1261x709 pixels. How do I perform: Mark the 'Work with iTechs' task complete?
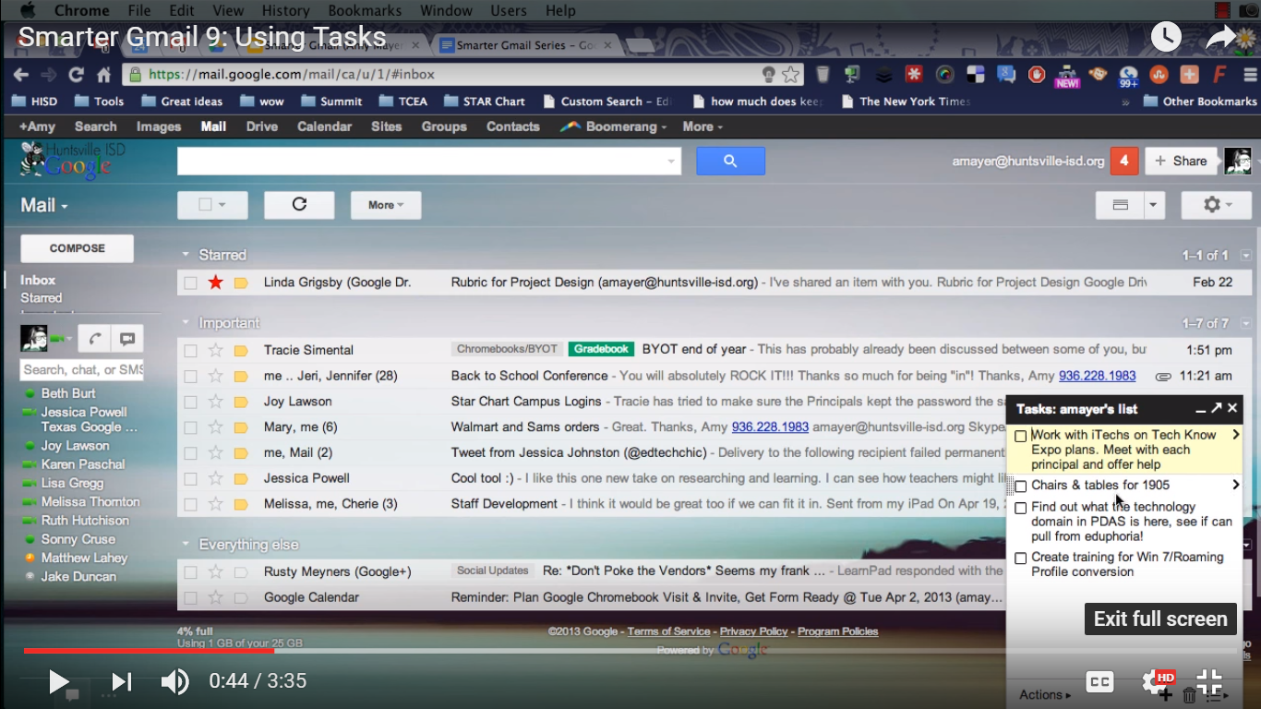tap(1021, 436)
